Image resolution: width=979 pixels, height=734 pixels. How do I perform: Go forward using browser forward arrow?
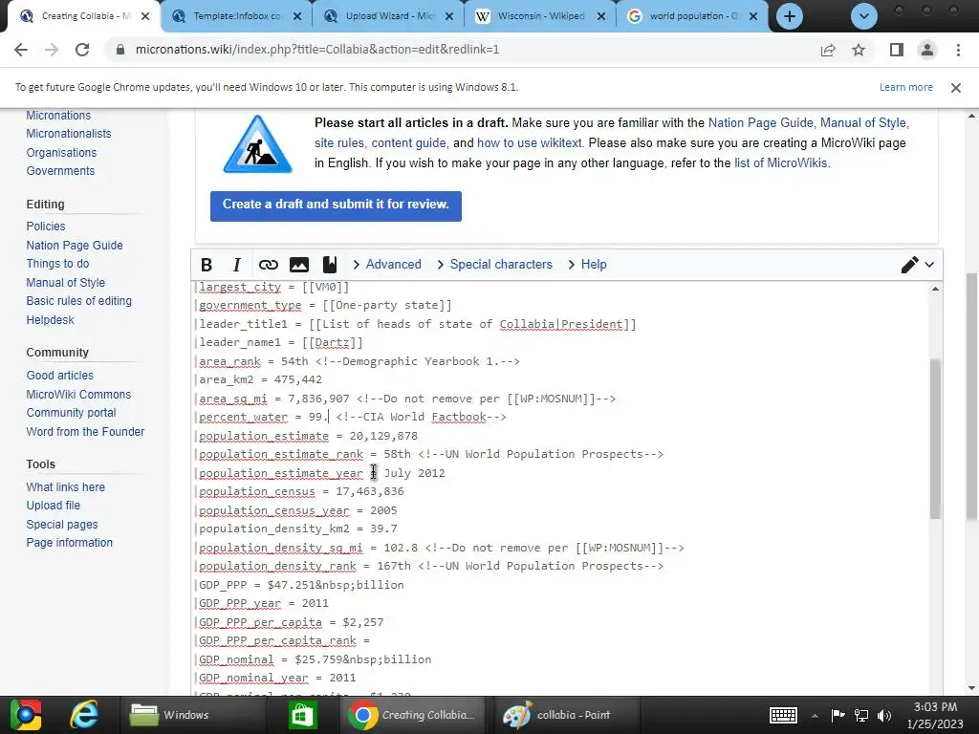(52, 50)
